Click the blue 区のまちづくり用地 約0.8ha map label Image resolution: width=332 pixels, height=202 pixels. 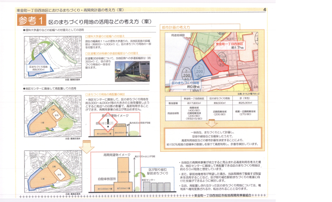185,84
